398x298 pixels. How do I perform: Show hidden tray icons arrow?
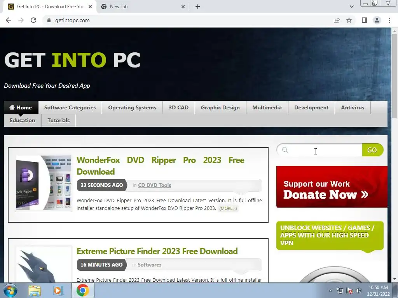pyautogui.click(x=330, y=291)
